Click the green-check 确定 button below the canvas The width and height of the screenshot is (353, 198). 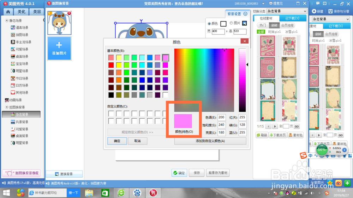point(179,173)
